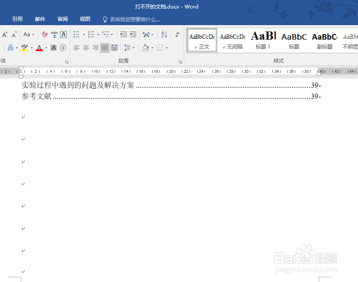This screenshot has width=358, height=282.
Task: Open the Font Color dropdown arrow
Action: 46,47
